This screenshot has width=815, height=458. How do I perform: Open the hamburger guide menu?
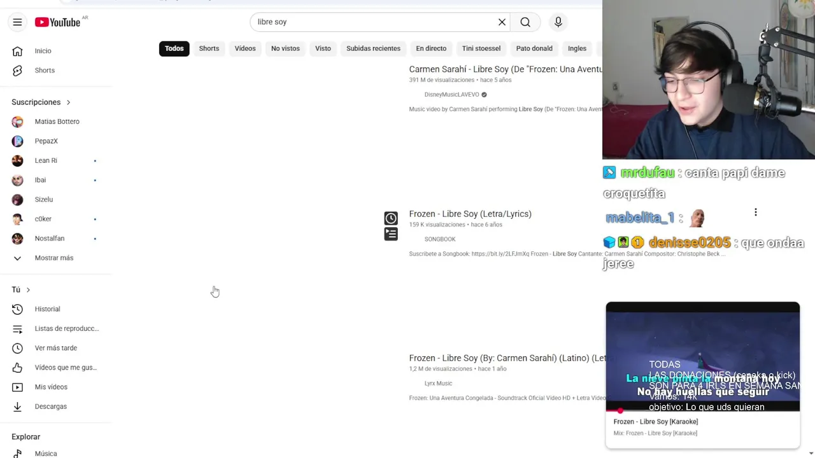coord(17,22)
